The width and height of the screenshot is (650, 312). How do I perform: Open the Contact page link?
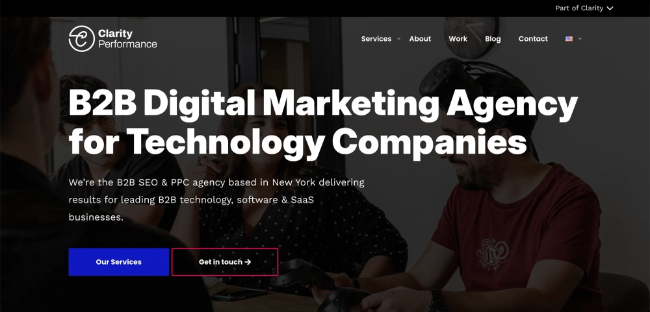click(x=533, y=39)
